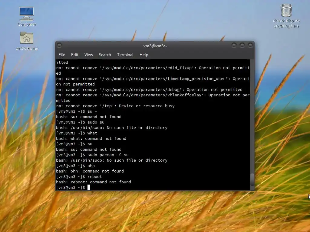Close the terminal window
The image size is (310, 232).
(250, 46)
